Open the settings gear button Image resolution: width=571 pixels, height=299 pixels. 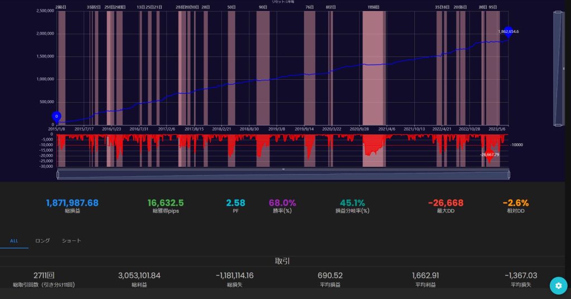click(558, 285)
